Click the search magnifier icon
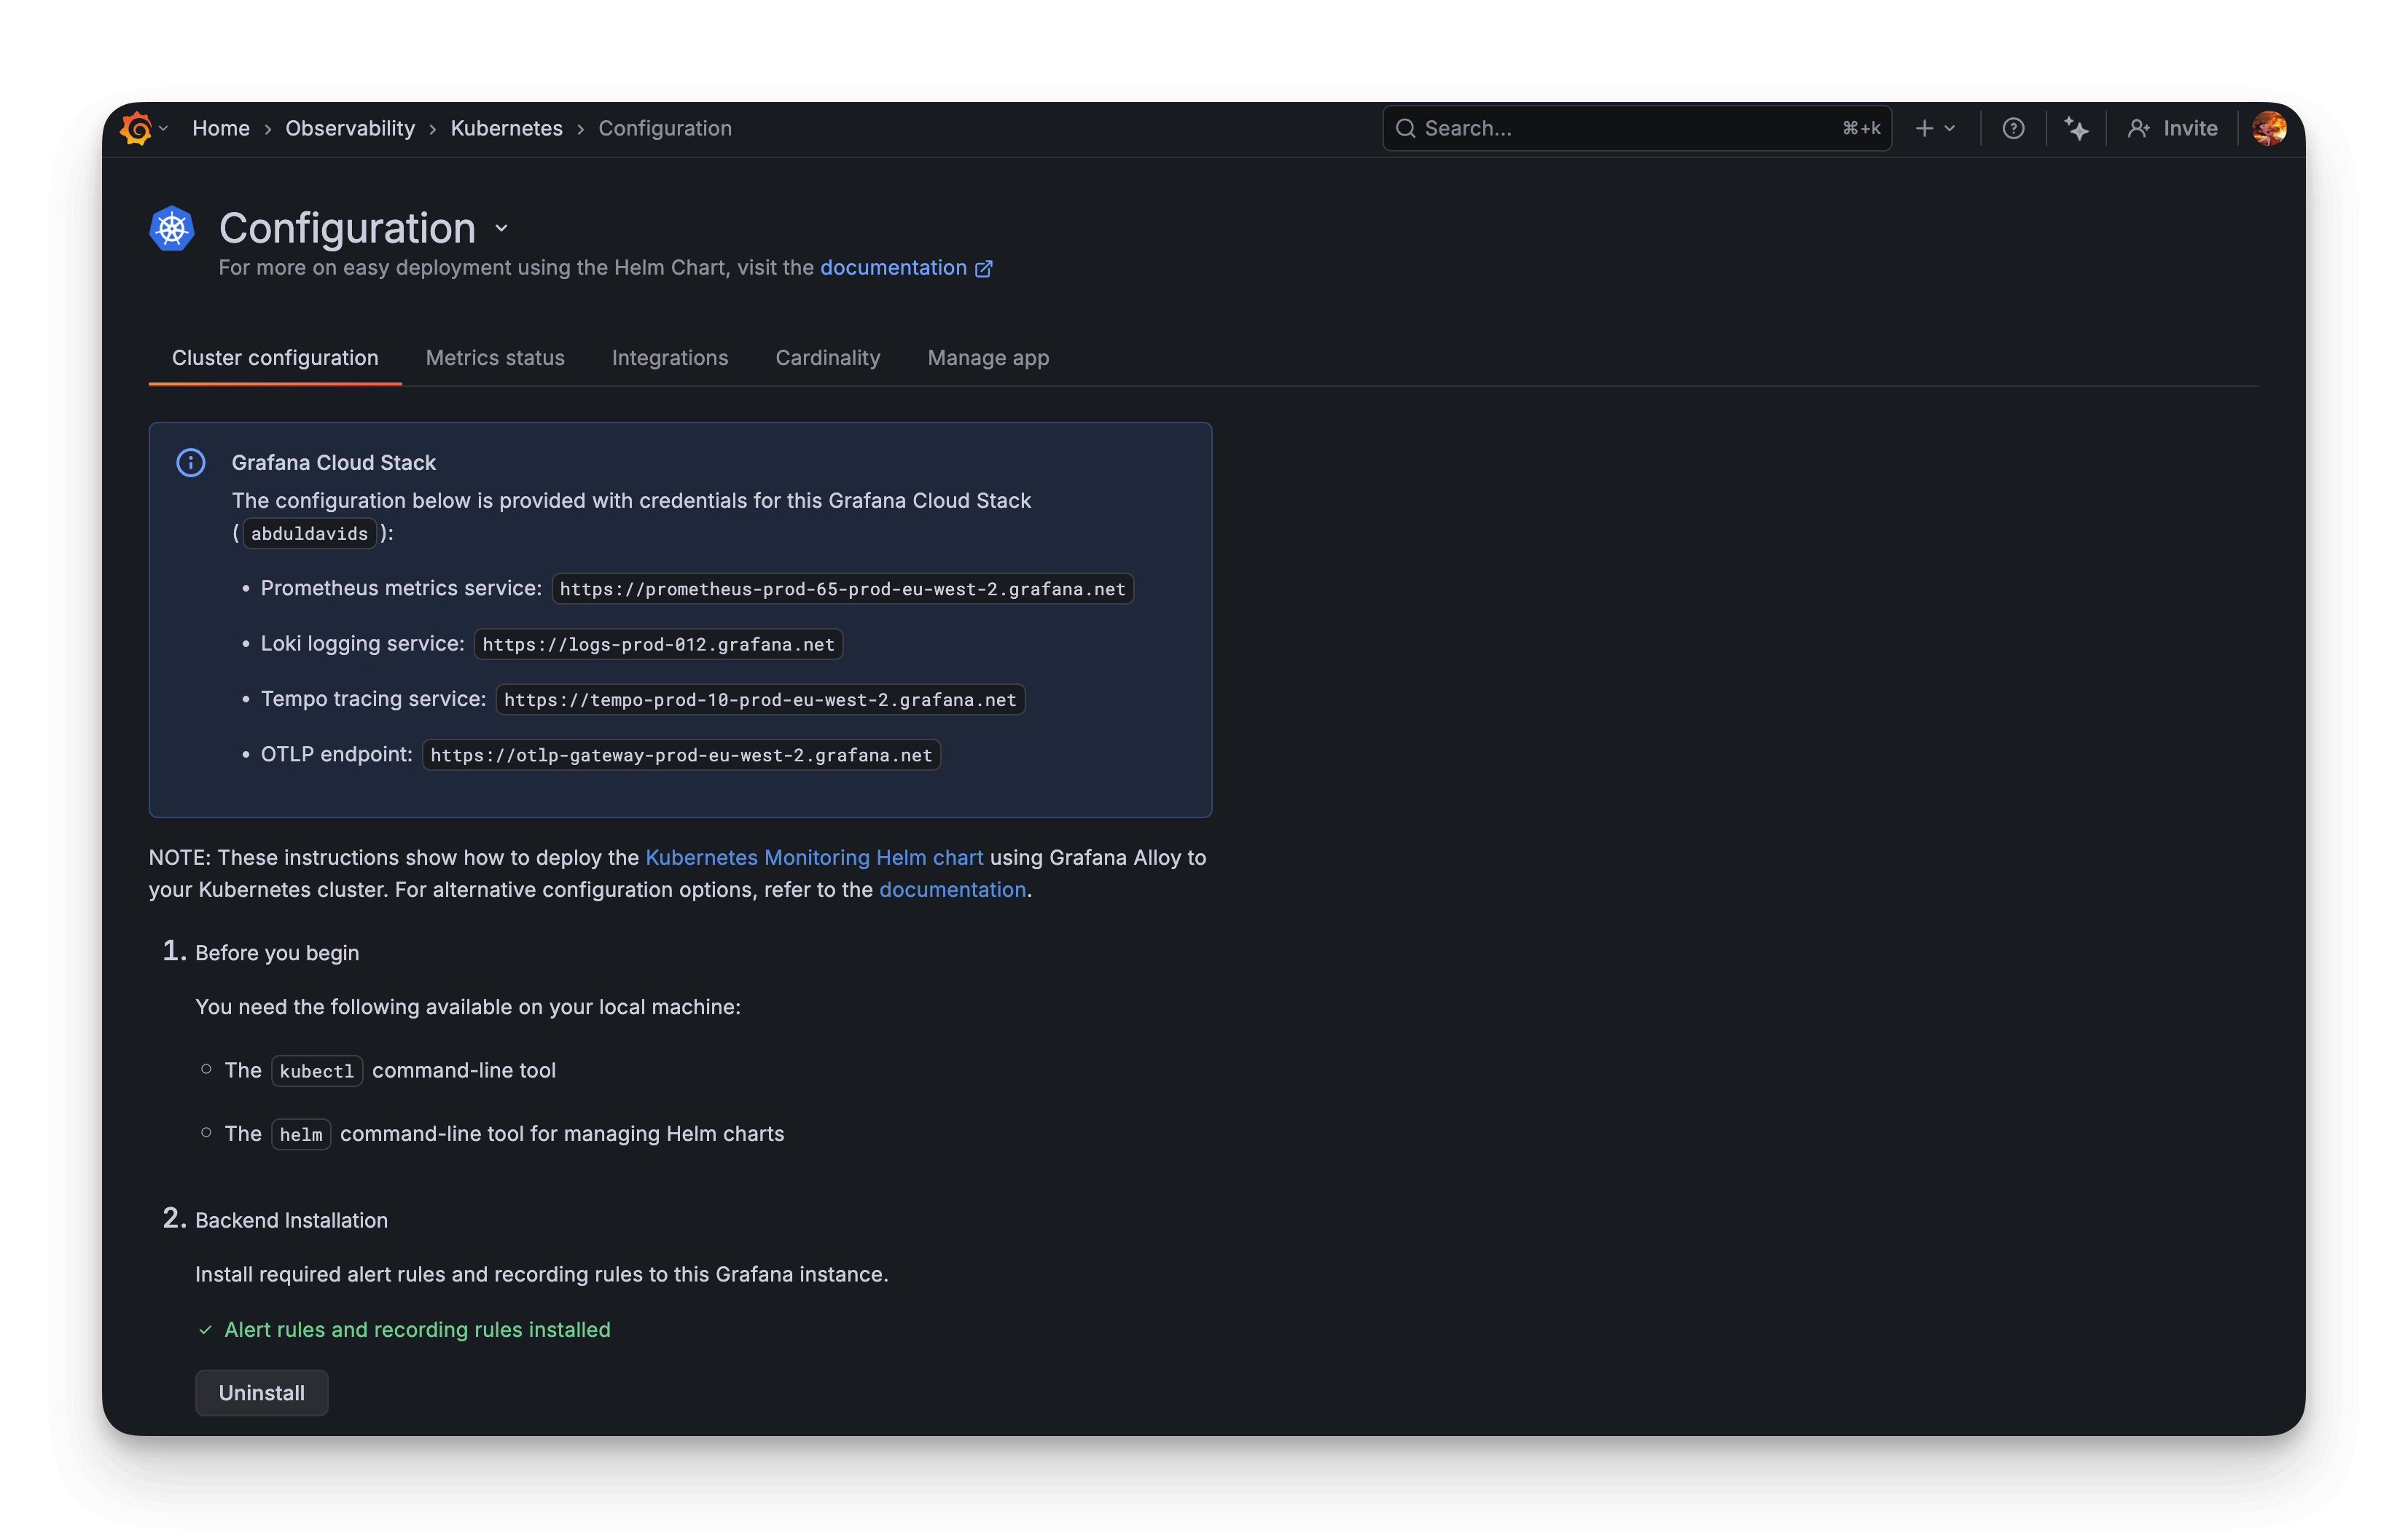 point(1406,128)
